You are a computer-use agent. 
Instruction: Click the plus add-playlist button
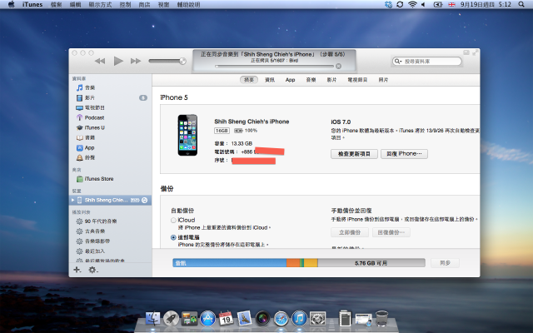pos(77,270)
